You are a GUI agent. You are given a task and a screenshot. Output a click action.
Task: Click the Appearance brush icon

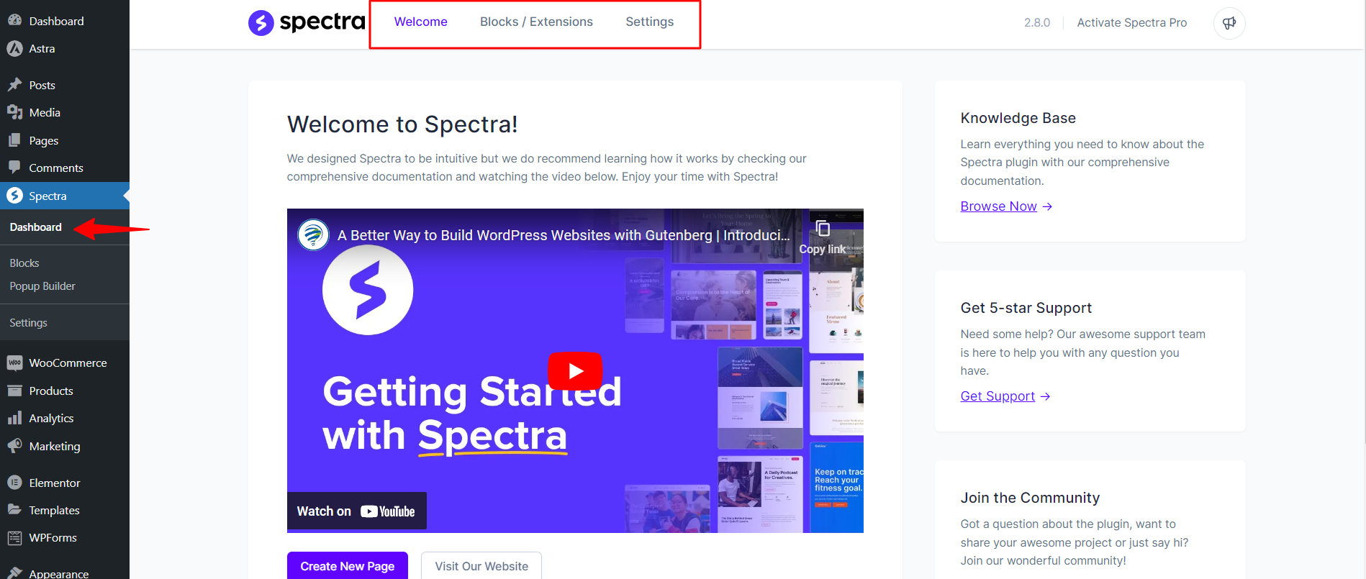(x=14, y=573)
